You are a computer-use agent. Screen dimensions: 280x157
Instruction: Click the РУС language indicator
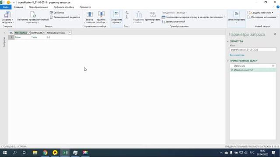coord(252,153)
